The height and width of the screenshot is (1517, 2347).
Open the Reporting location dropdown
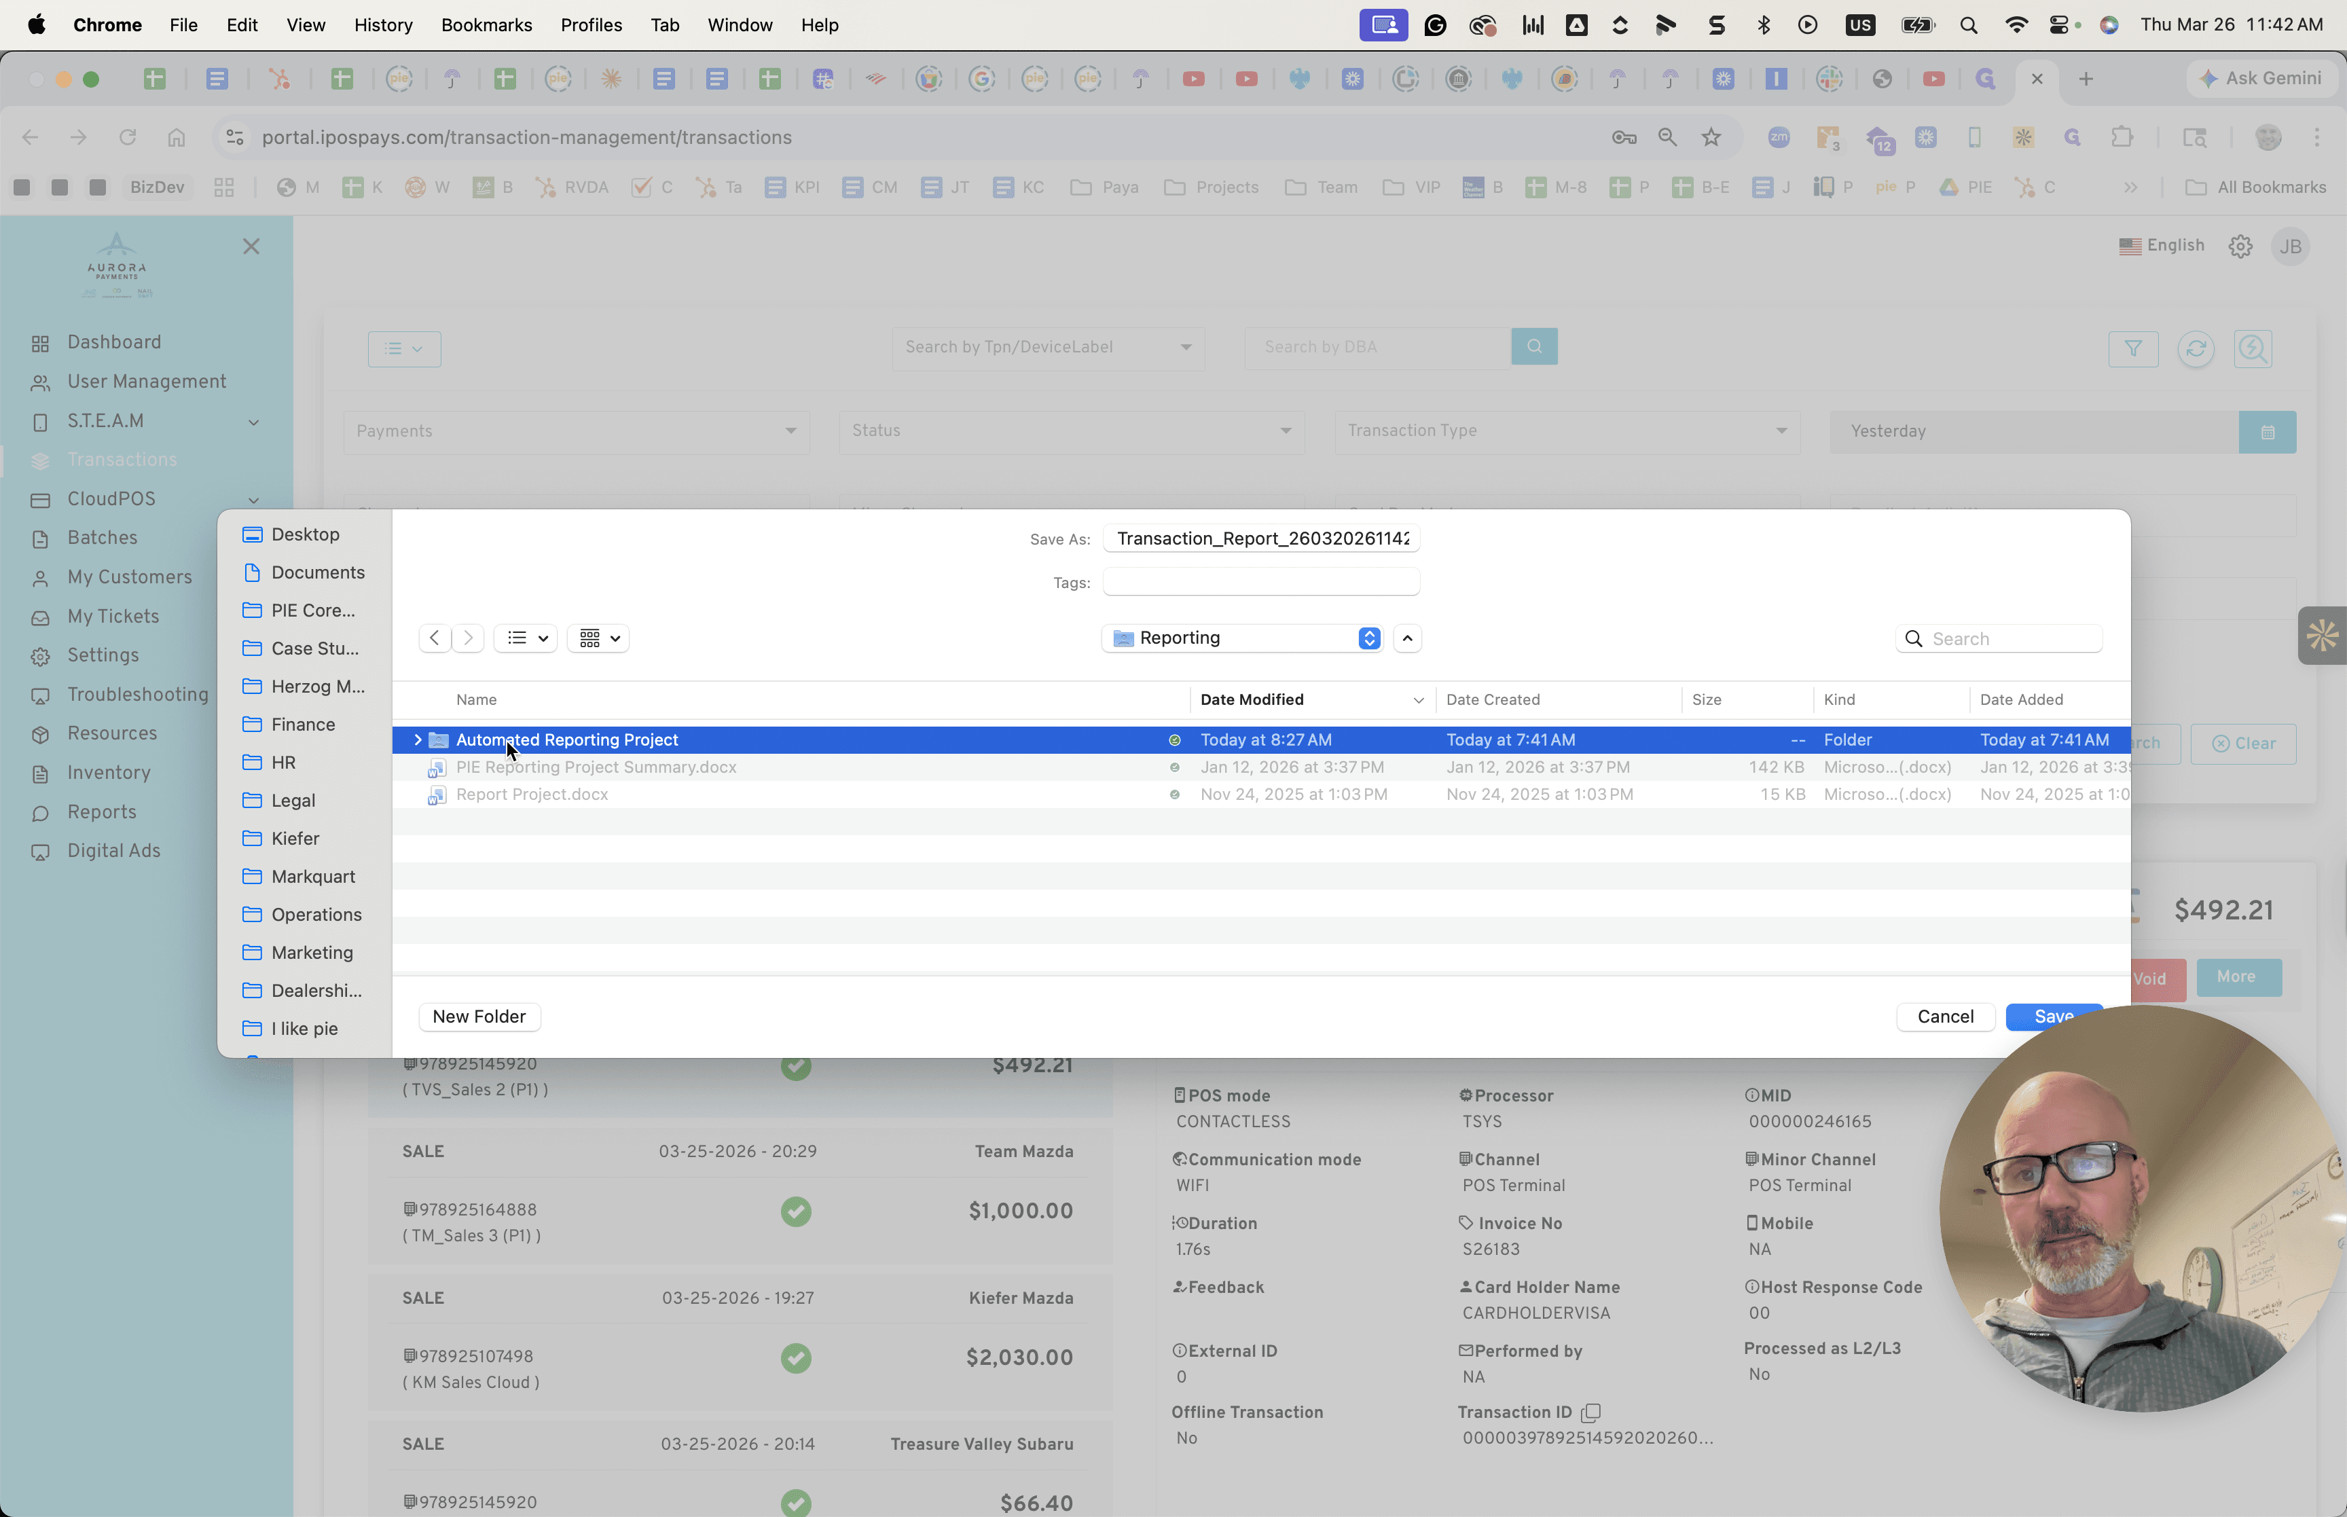[1242, 638]
